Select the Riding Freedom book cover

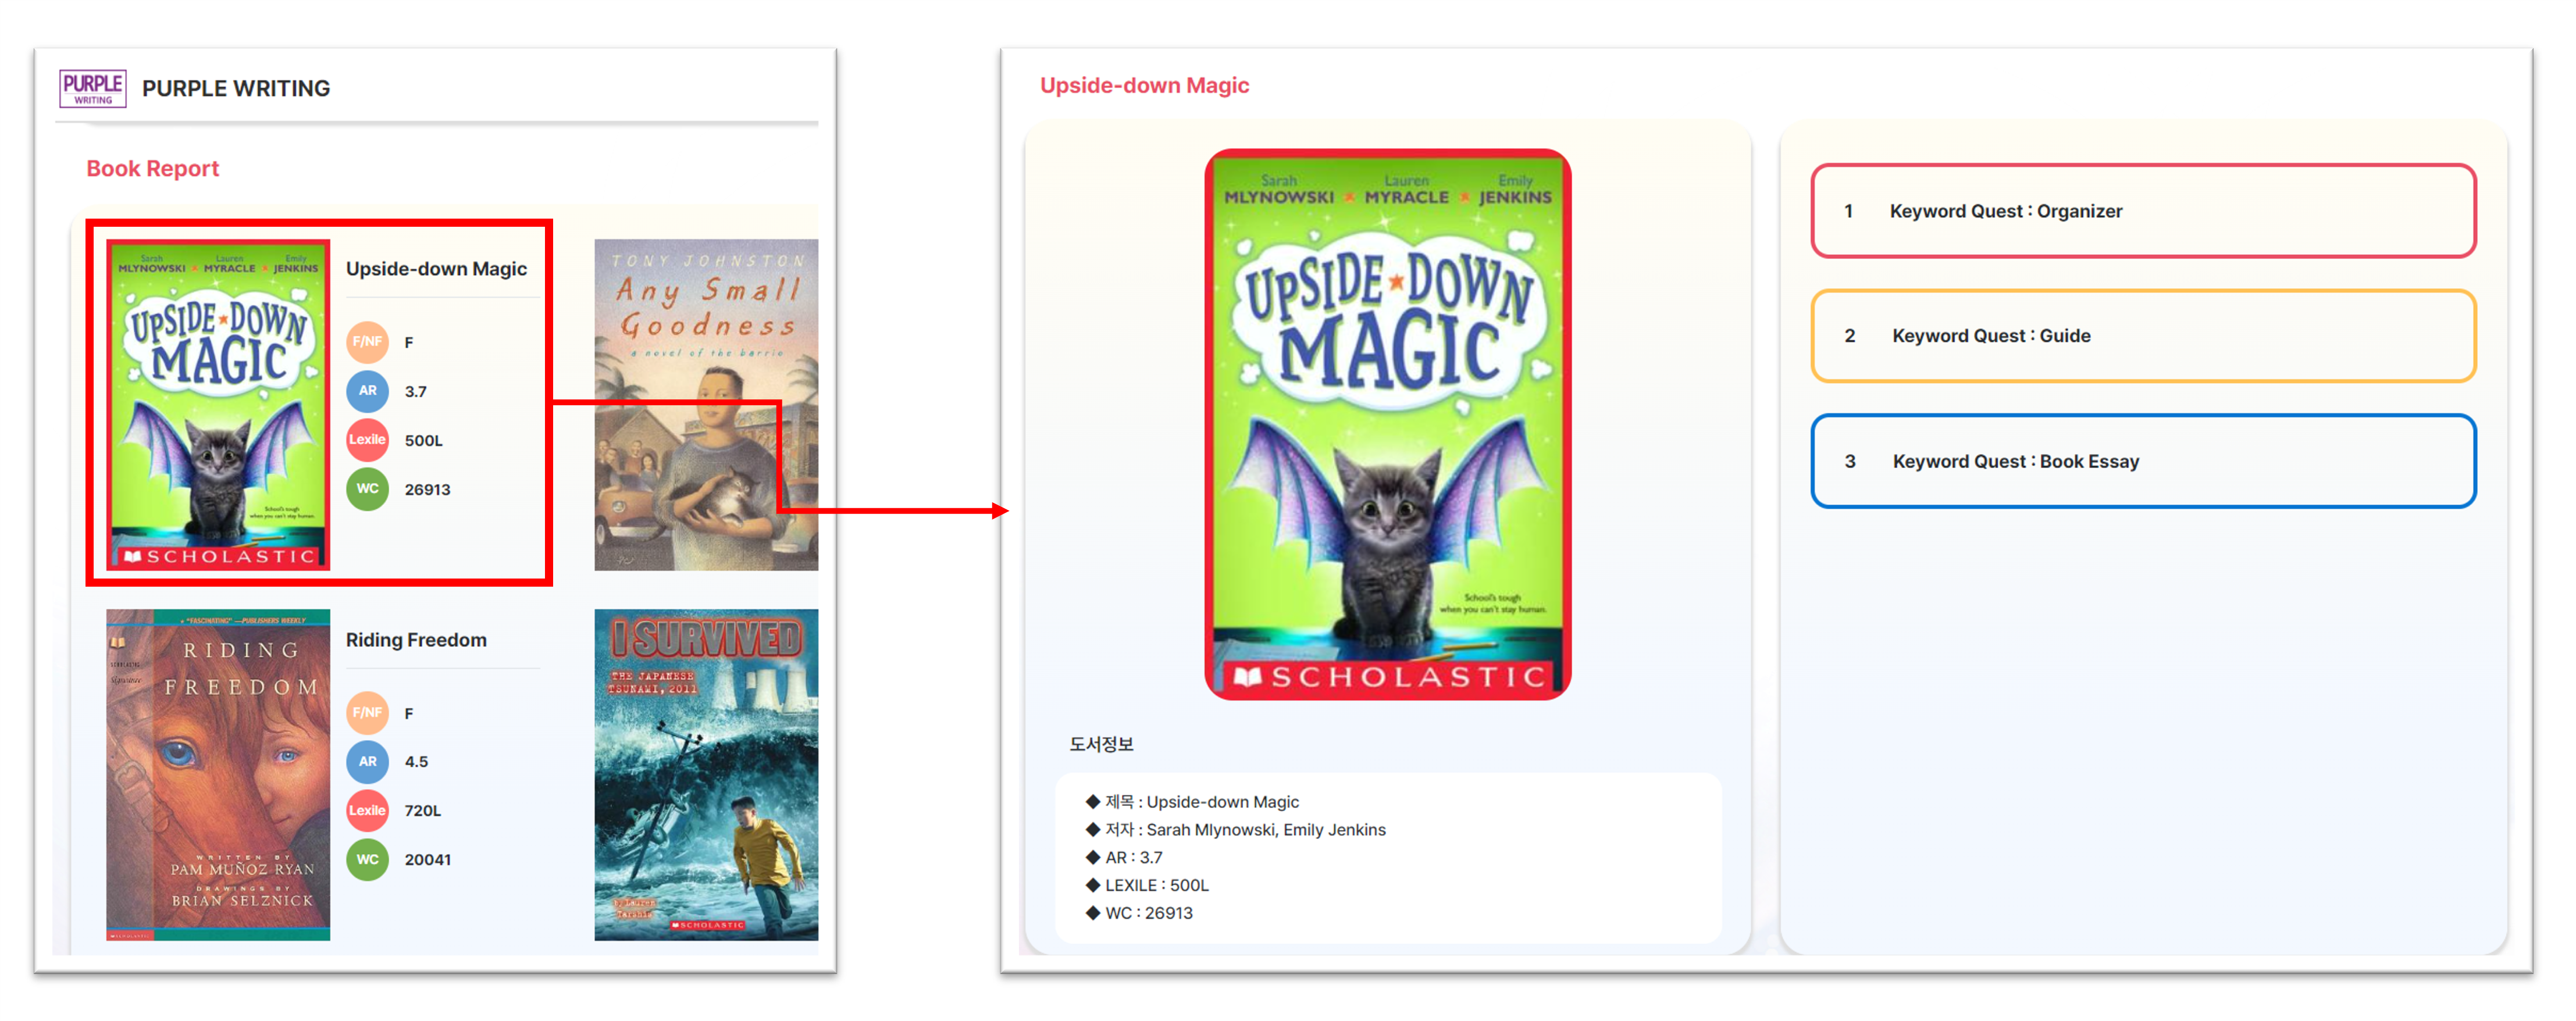218,775
